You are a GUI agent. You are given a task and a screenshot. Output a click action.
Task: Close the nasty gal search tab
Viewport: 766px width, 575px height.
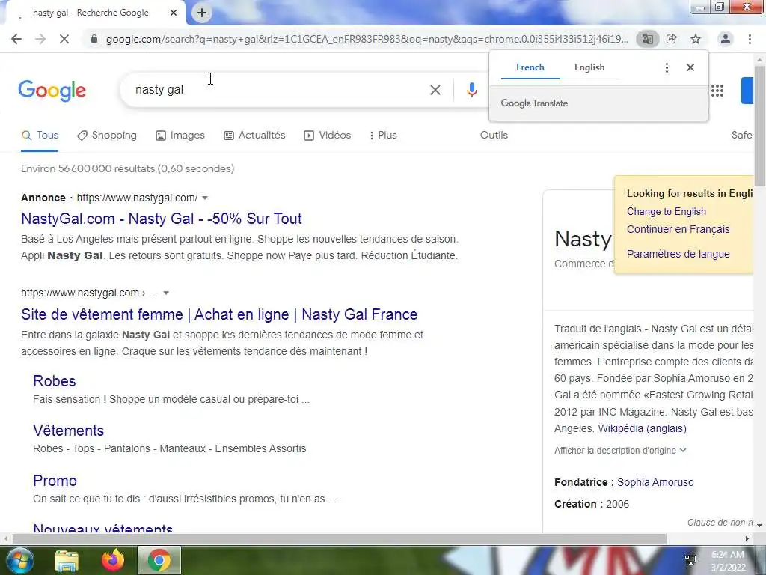[174, 13]
